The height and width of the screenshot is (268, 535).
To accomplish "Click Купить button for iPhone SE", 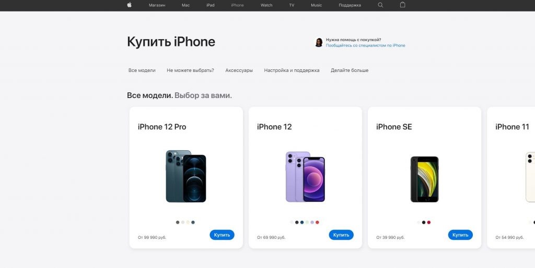I will tap(460, 235).
